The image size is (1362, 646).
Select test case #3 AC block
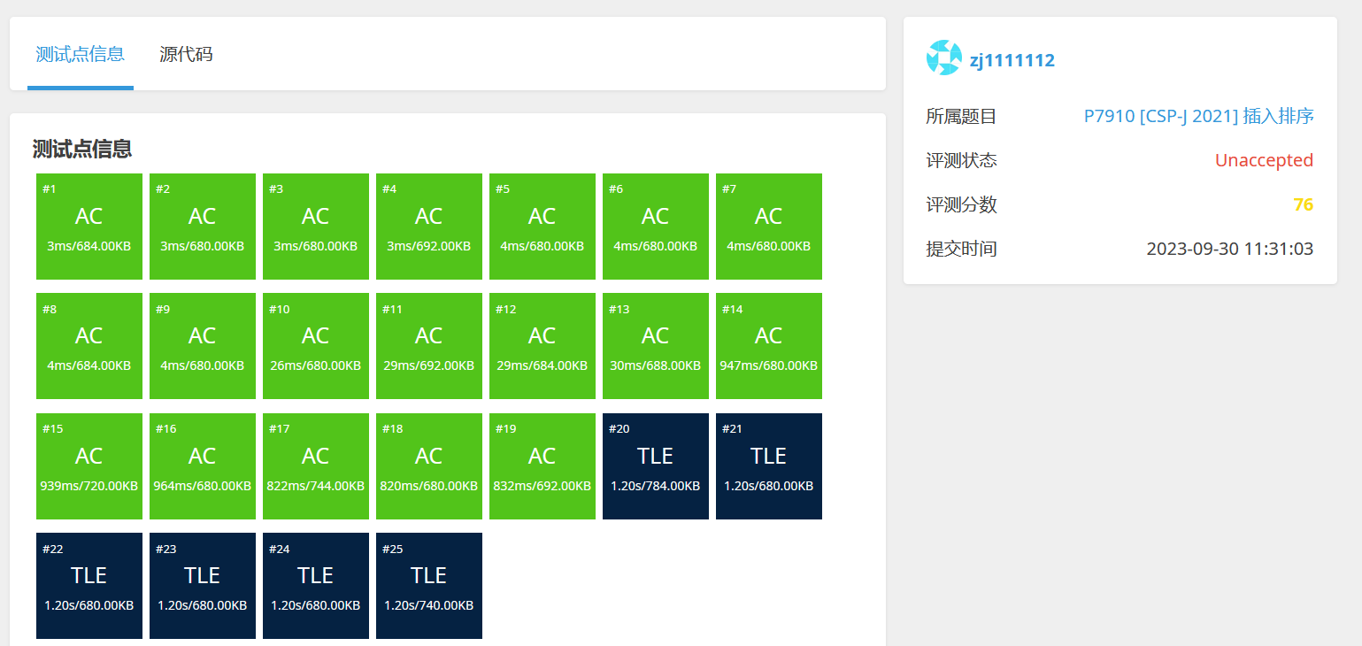tap(316, 227)
